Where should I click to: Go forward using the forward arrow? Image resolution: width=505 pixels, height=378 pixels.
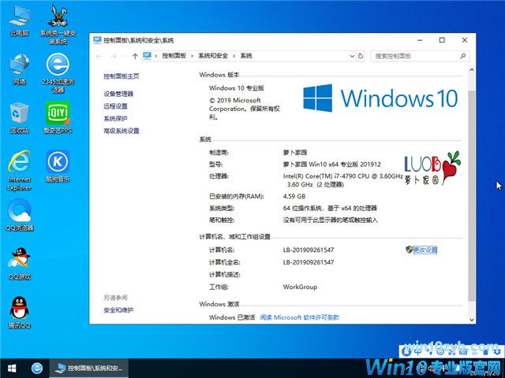(x=114, y=56)
